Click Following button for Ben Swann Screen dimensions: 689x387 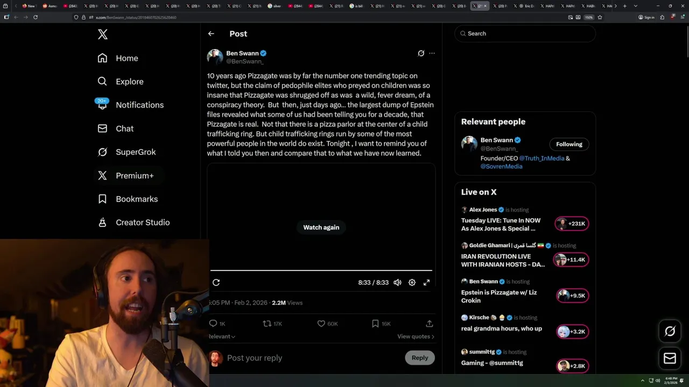[x=569, y=144]
